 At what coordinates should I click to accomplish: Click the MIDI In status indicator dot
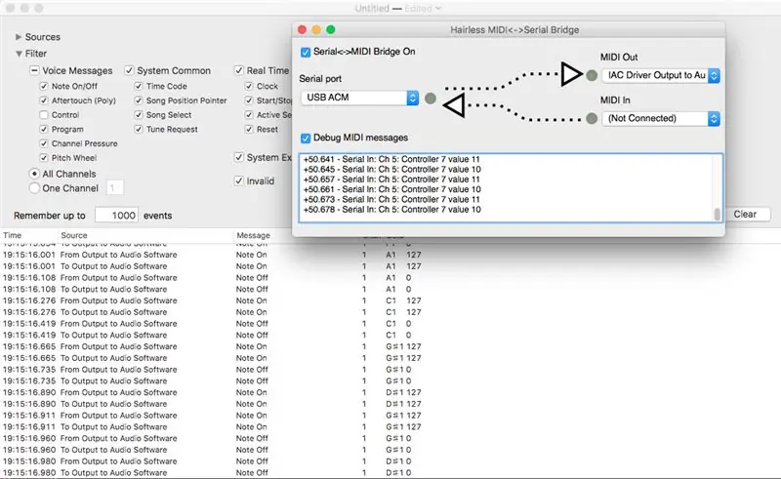(592, 118)
